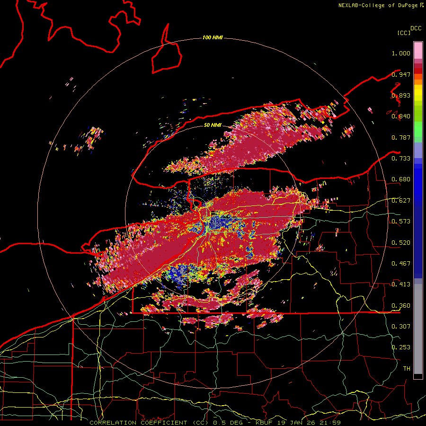Select the 0.360 scale value

401,306
